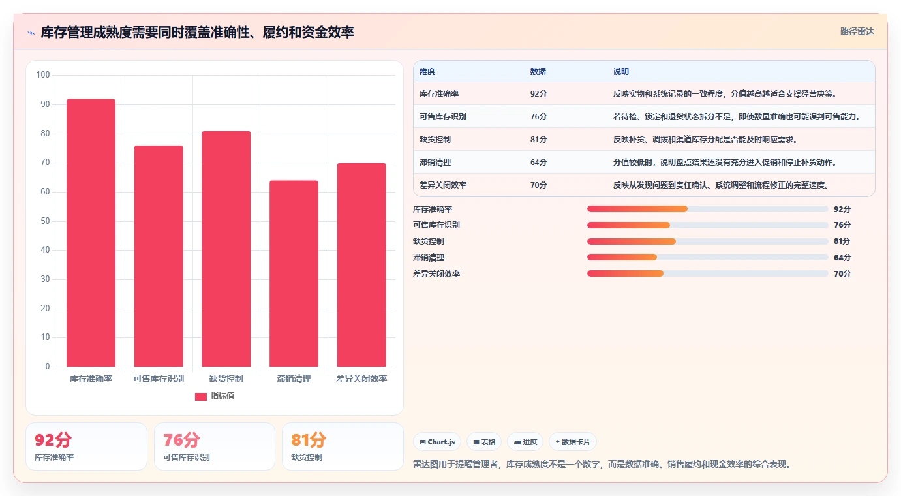
Task: Click the 64分 value beside the 滞销清理 progress bar
Action: pyautogui.click(x=842, y=258)
